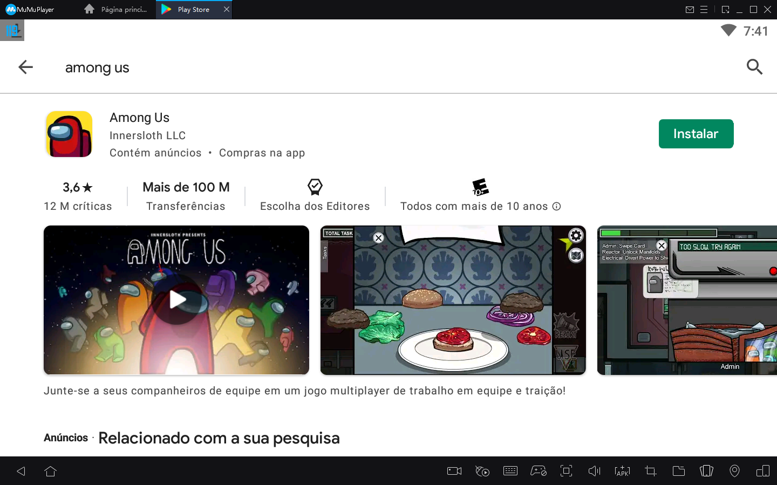The image size is (777, 485).
Task: Expand the content rating info
Action: (556, 206)
